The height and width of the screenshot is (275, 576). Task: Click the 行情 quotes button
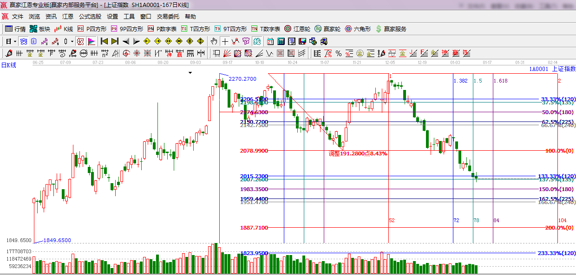tap(15, 29)
